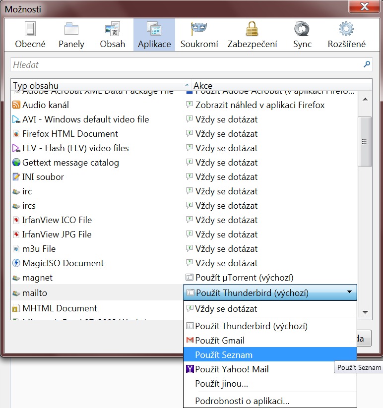This screenshot has height=408, width=383.
Task: Choose Použít Thunderbird (výchozí) in dropdown list
Action: (x=270, y=326)
